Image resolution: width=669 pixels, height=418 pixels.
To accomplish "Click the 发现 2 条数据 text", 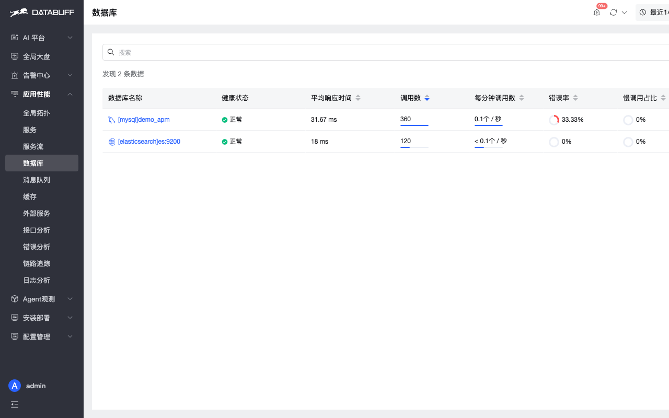I will [x=123, y=74].
